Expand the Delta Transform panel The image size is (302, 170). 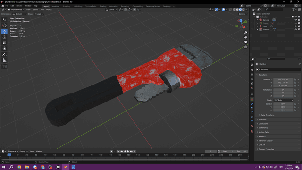(267, 115)
